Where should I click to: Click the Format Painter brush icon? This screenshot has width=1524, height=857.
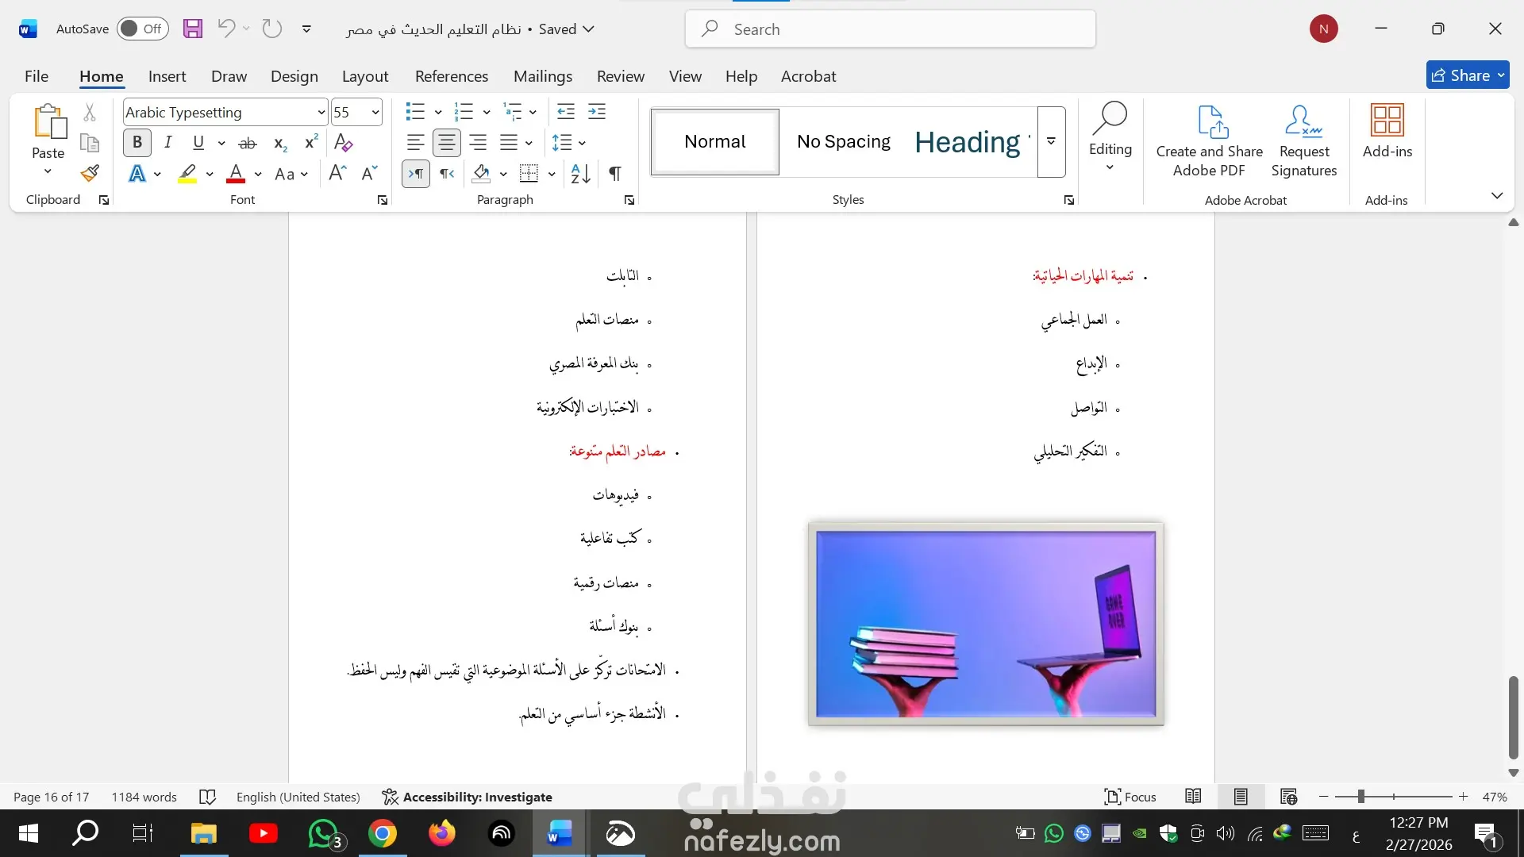(x=90, y=173)
